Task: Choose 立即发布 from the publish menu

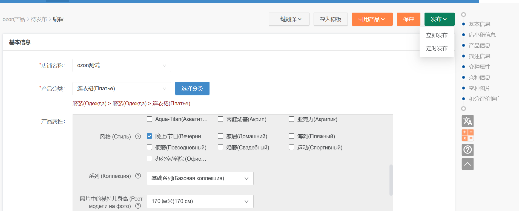Action: [437, 35]
